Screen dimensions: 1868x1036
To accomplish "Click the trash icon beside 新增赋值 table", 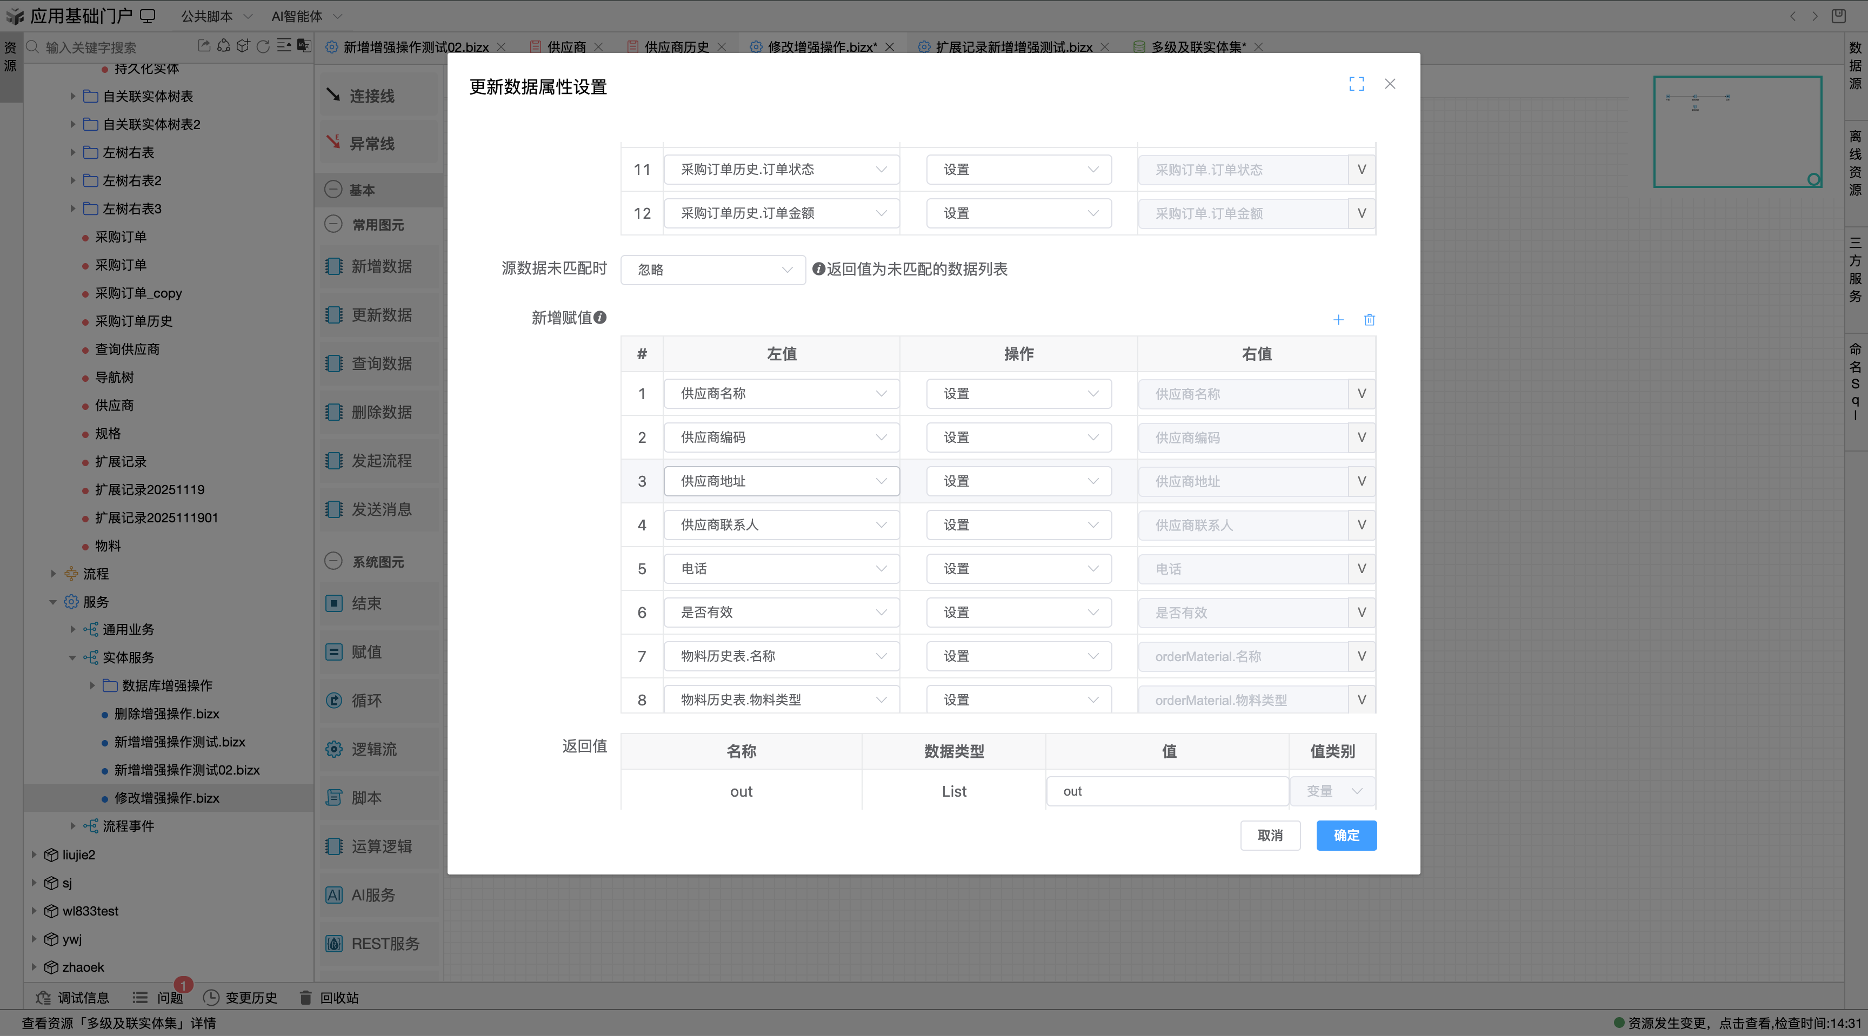I will [1369, 319].
